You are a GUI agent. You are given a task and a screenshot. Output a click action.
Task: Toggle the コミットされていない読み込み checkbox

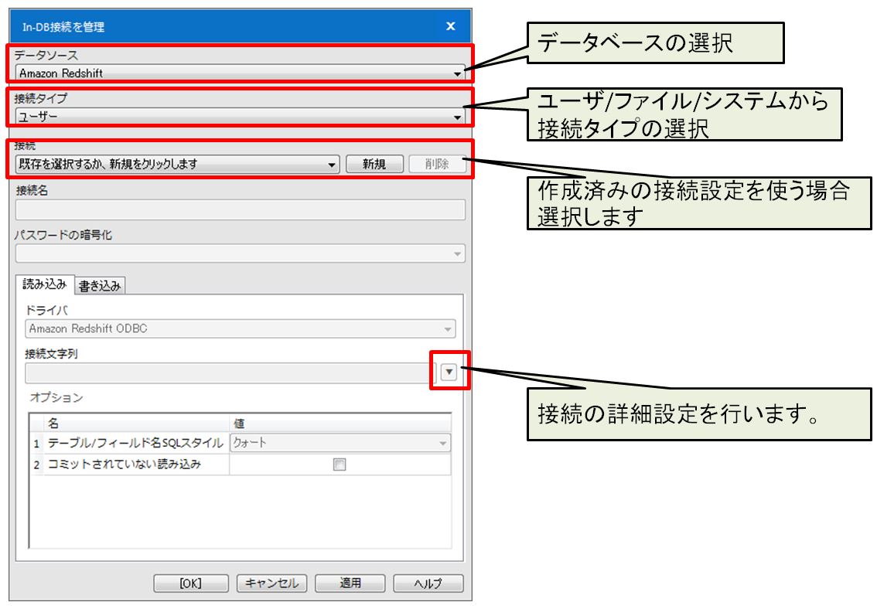click(x=339, y=464)
